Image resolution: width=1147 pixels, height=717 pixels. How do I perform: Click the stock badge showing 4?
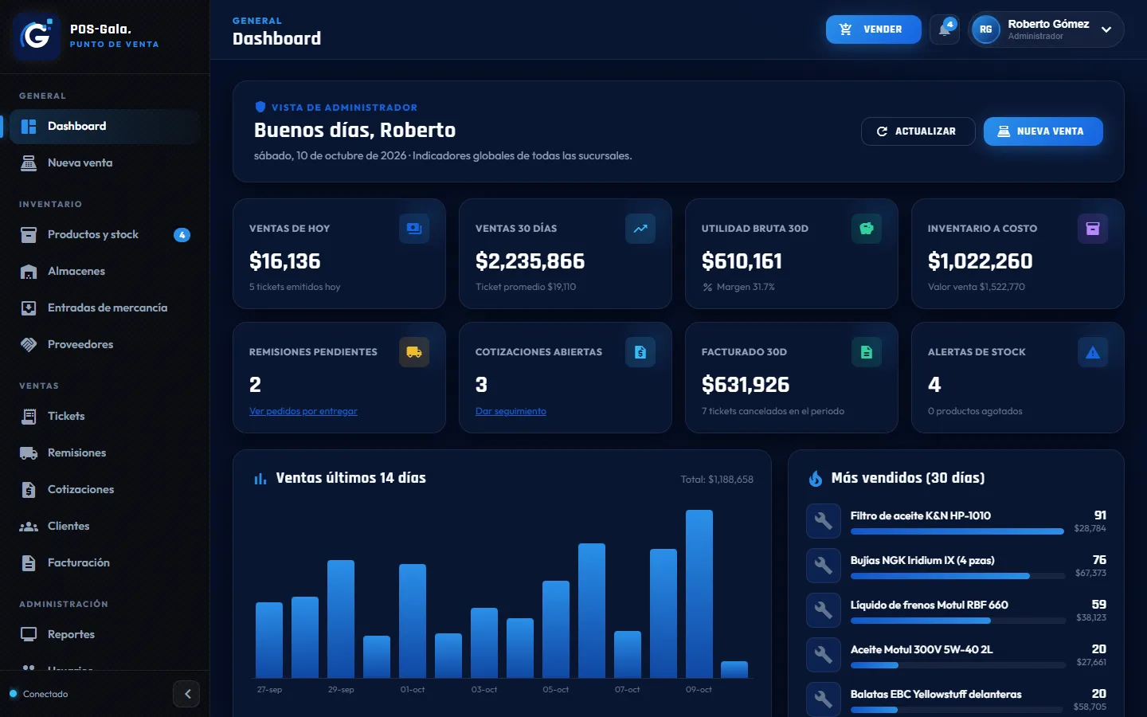[x=182, y=235]
